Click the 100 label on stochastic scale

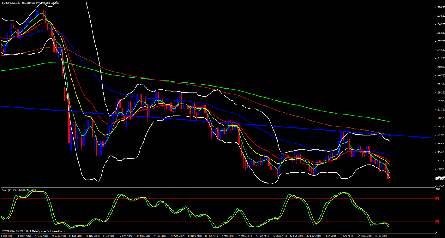(438, 190)
